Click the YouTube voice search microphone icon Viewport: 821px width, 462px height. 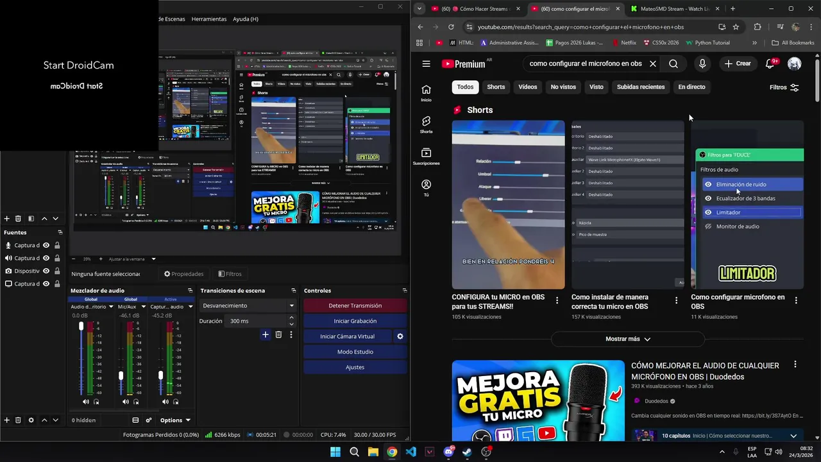coord(702,64)
